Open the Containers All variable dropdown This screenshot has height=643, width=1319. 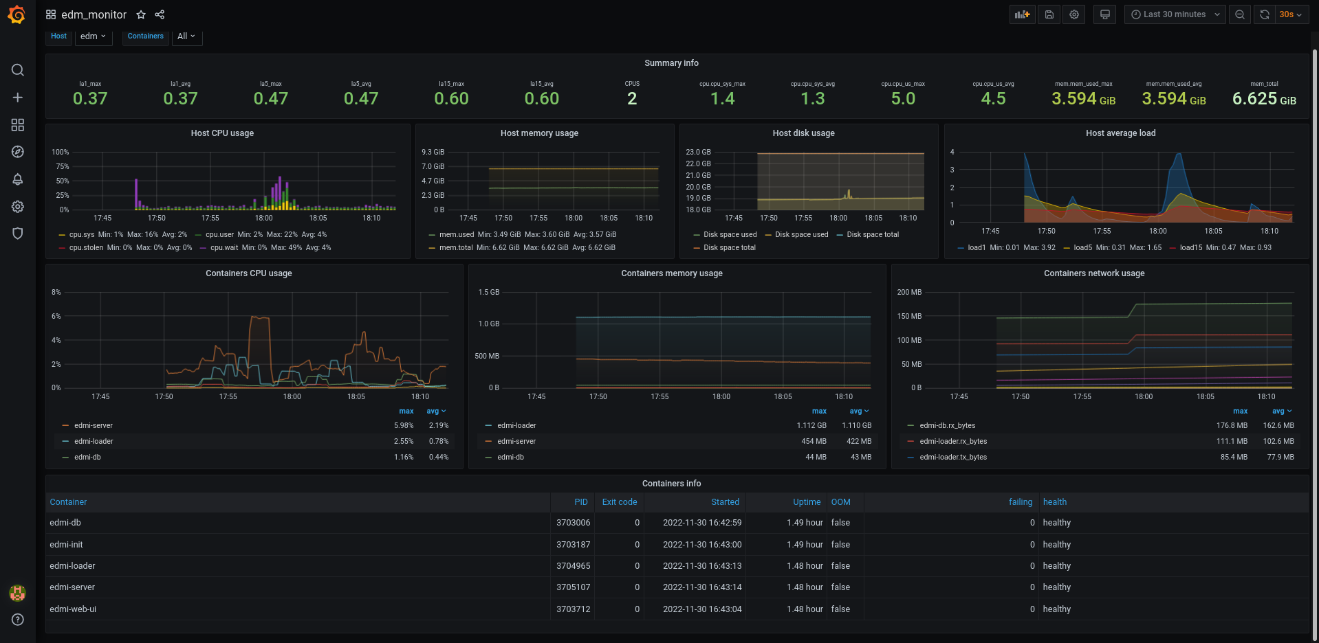click(186, 36)
